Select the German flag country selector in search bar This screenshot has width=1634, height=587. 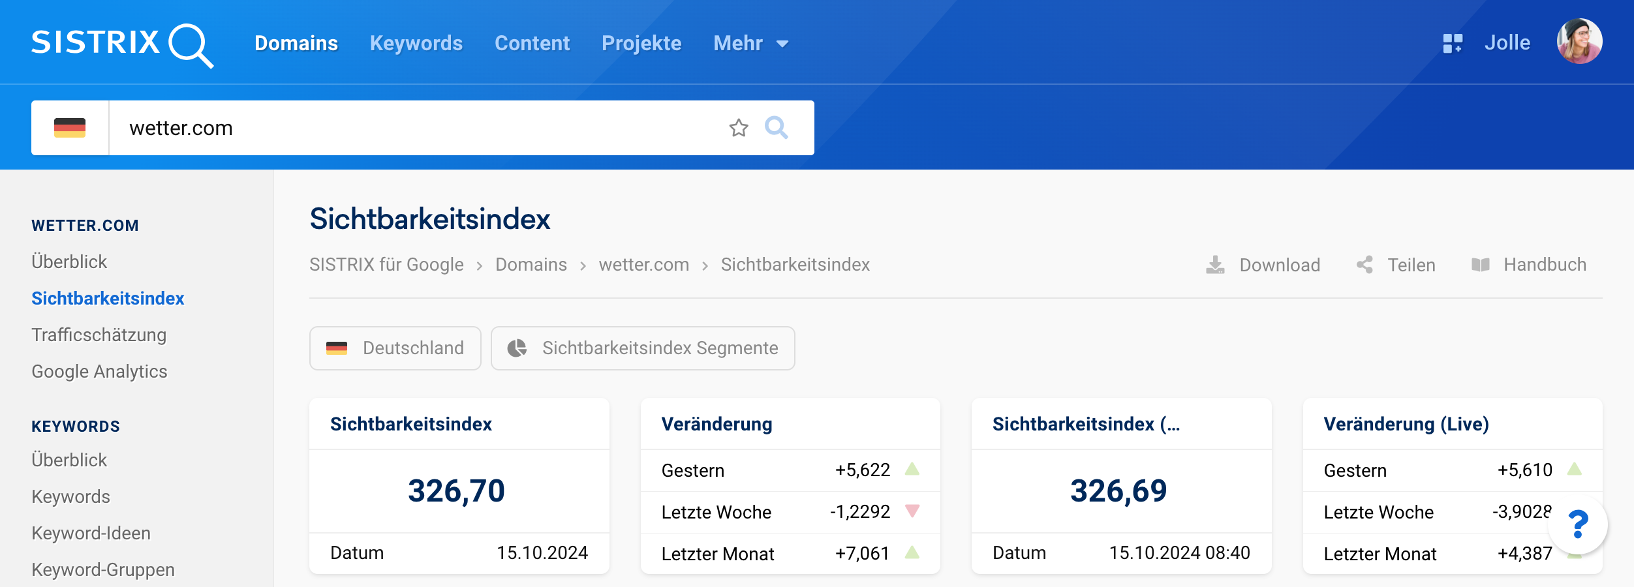pos(70,128)
